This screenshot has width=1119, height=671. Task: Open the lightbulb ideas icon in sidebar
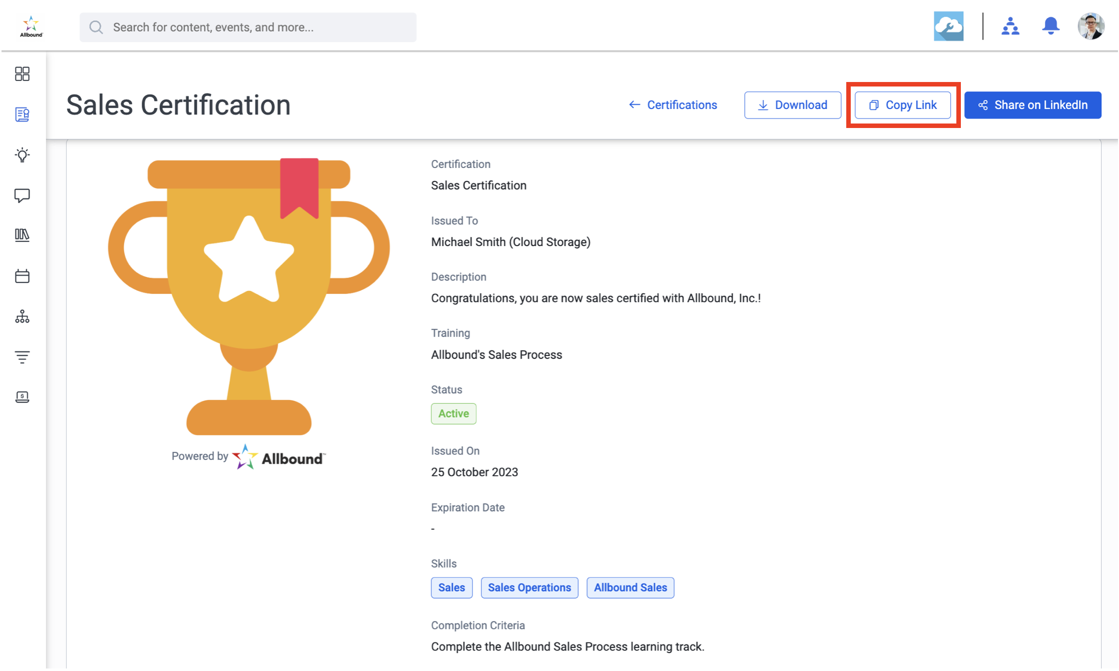pos(22,154)
